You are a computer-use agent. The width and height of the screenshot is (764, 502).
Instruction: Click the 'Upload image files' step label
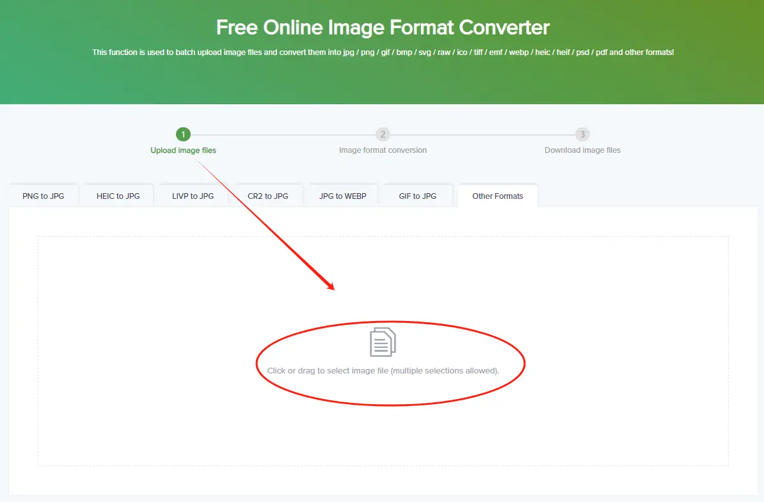tap(183, 150)
